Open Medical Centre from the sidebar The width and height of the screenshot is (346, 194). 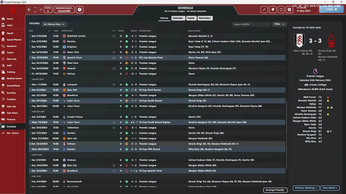(x=14, y=78)
